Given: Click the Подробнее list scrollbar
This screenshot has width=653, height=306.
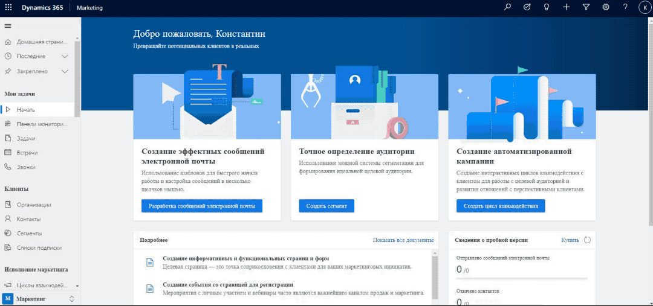Looking at the screenshot, I should [x=435, y=278].
